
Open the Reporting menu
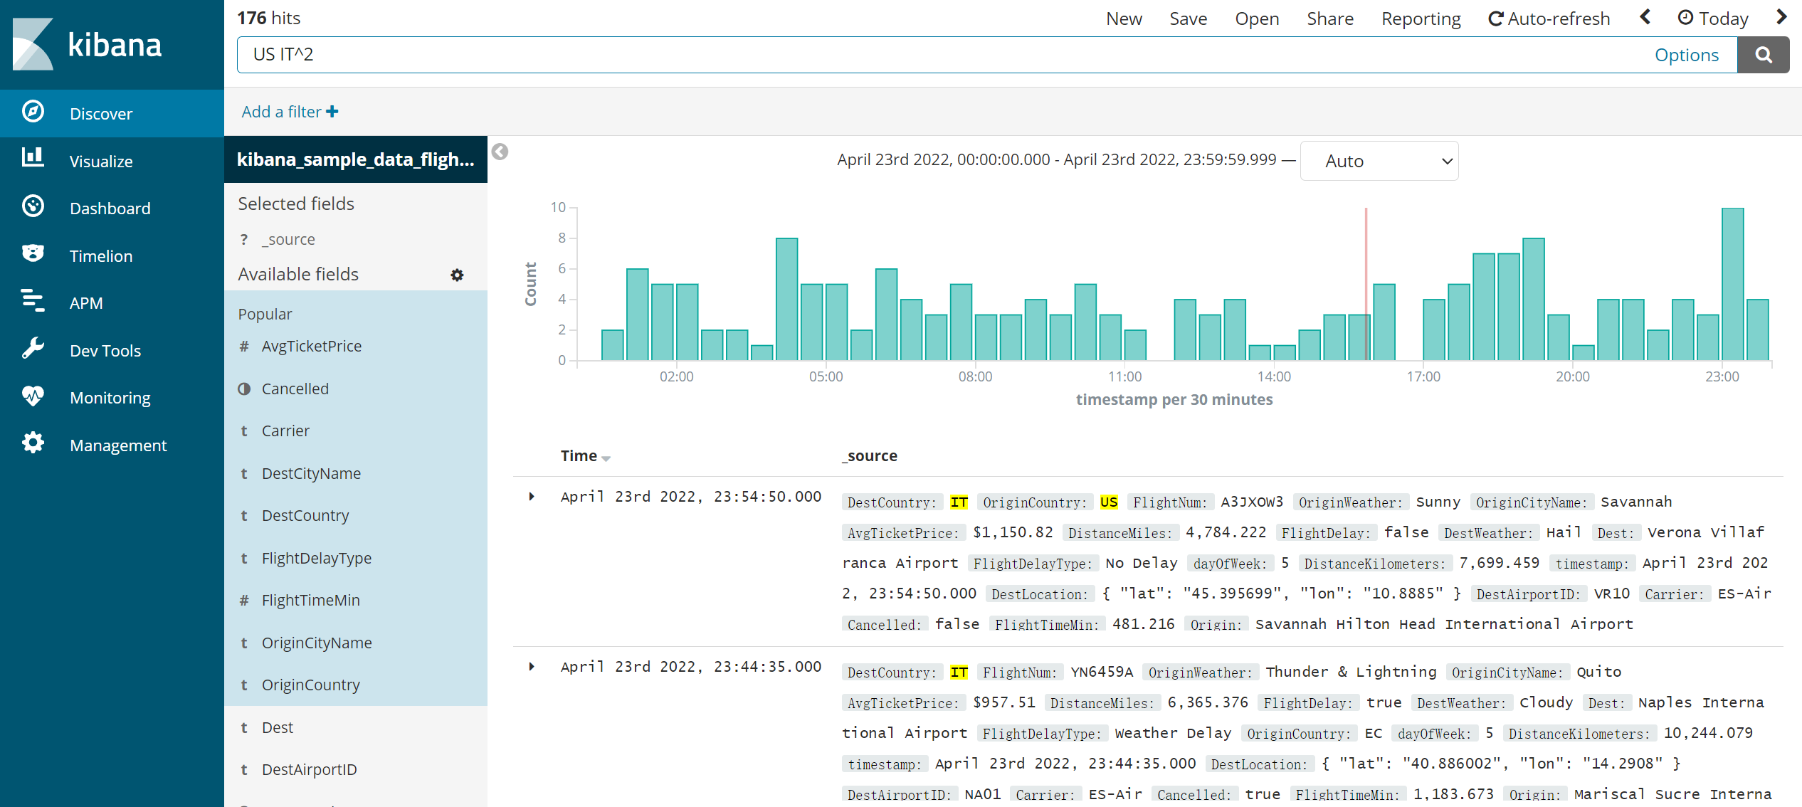click(x=1421, y=19)
